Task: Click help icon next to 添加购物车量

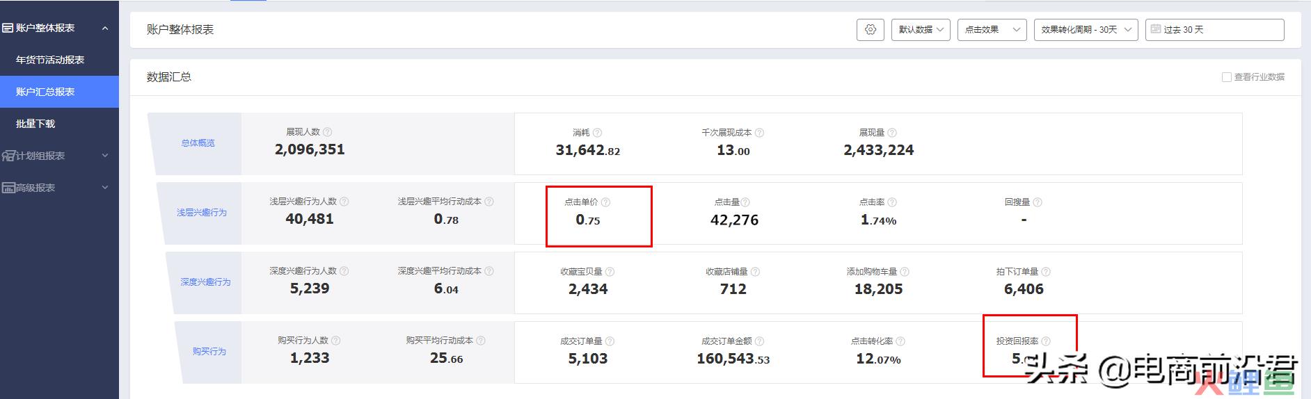Action: point(905,272)
